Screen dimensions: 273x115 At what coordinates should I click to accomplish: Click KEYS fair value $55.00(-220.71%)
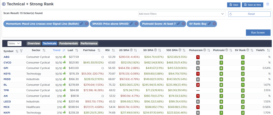93,74
